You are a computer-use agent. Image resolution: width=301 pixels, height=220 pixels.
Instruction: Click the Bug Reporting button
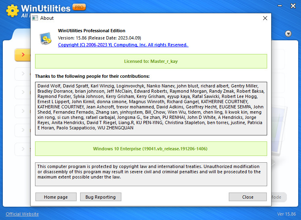click(101, 197)
